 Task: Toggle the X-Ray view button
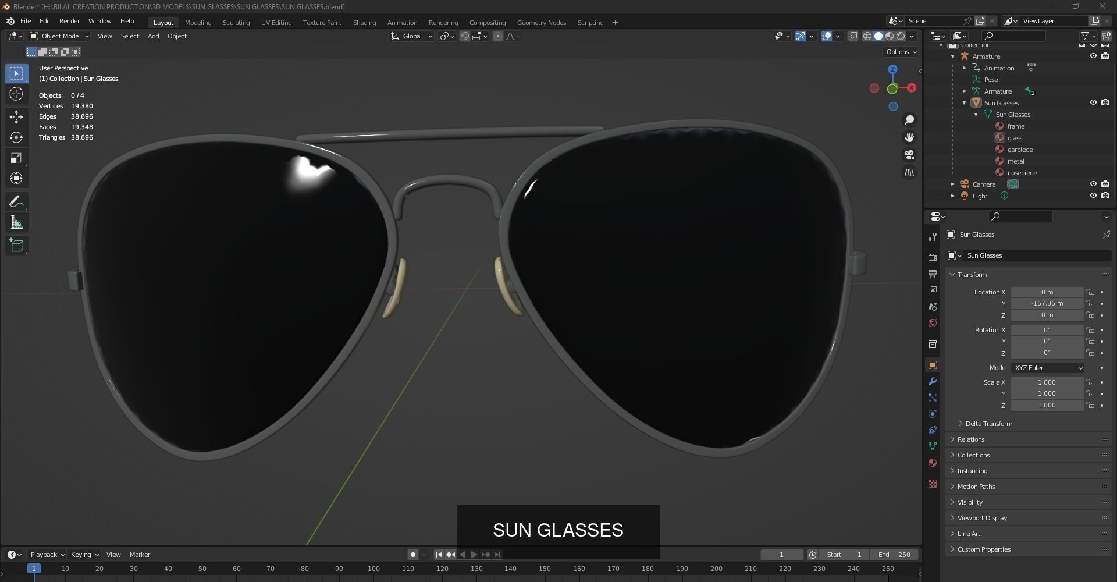852,36
